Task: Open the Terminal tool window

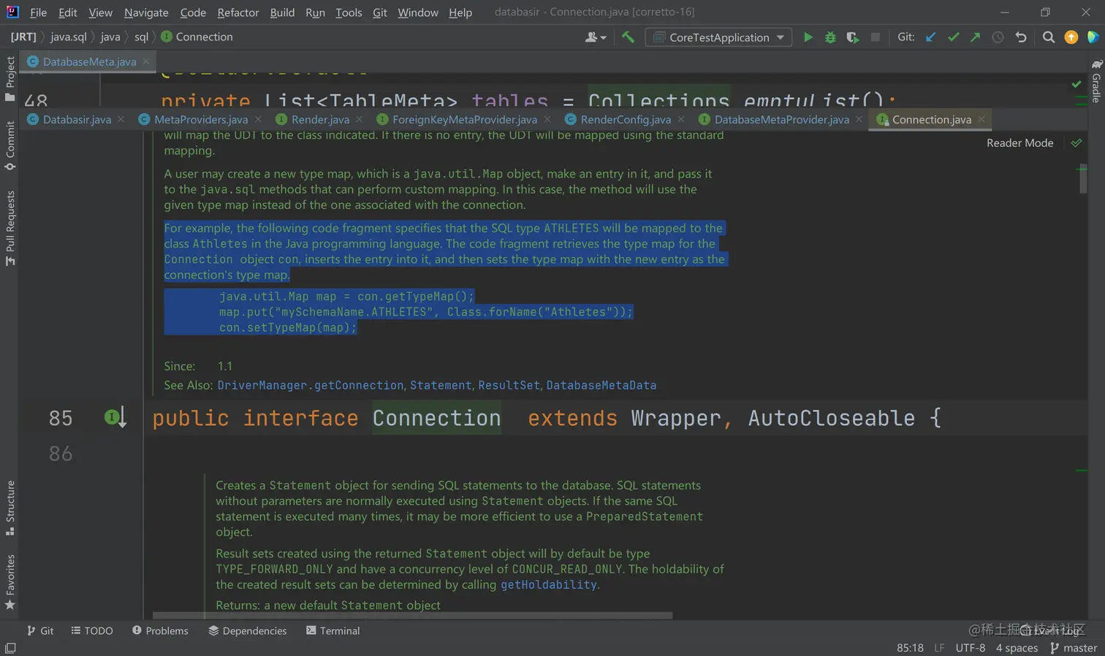Action: [333, 631]
